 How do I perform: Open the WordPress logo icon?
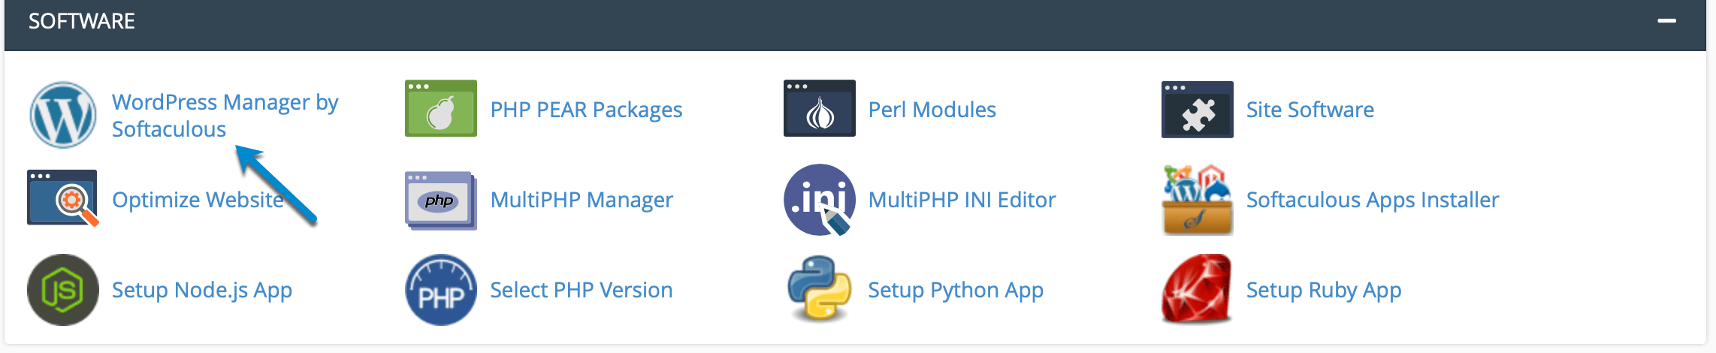click(63, 115)
